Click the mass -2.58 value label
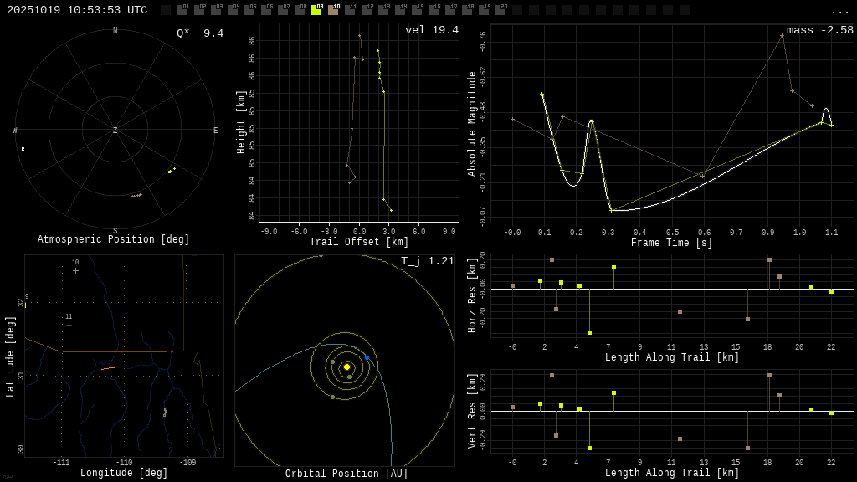The width and height of the screenshot is (857, 482). (x=819, y=30)
